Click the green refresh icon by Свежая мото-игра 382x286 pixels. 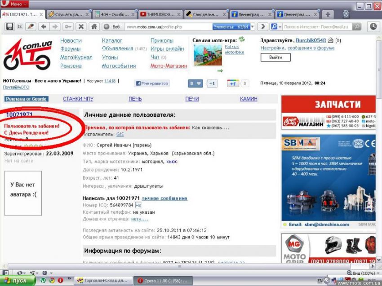tap(242, 39)
